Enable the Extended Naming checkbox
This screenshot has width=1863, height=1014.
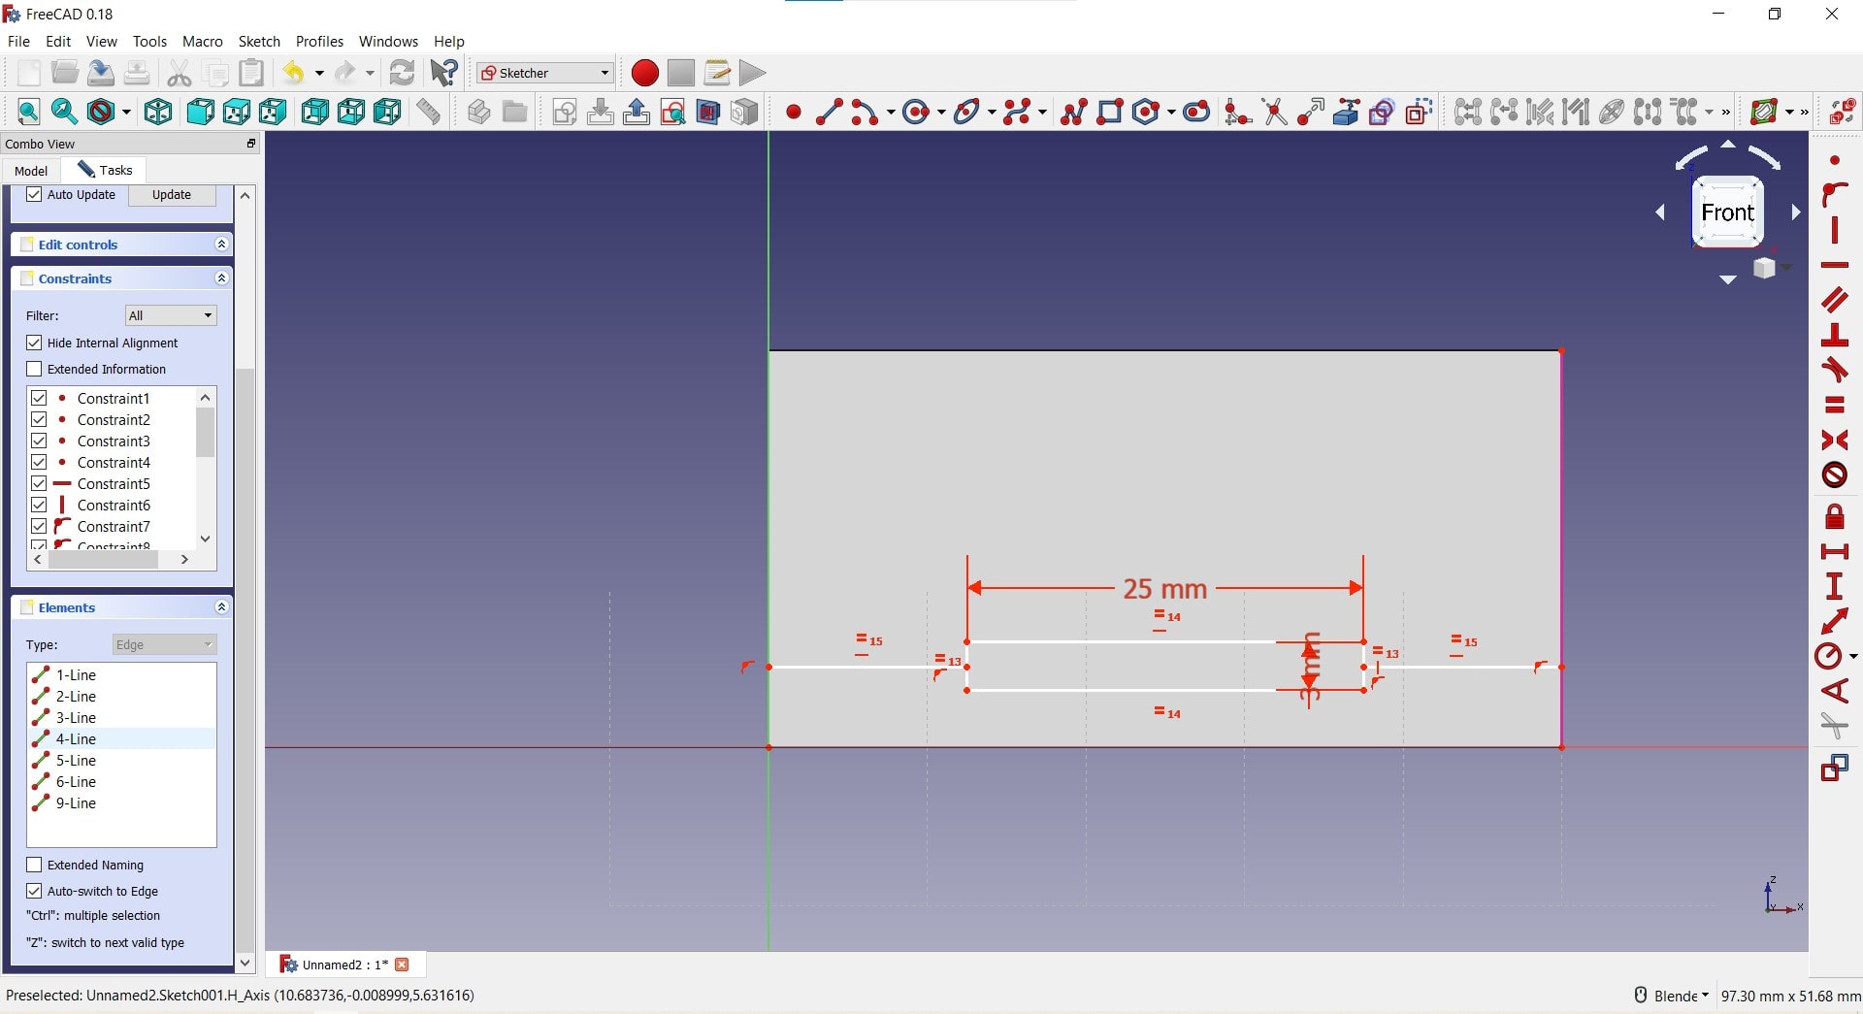click(x=35, y=866)
